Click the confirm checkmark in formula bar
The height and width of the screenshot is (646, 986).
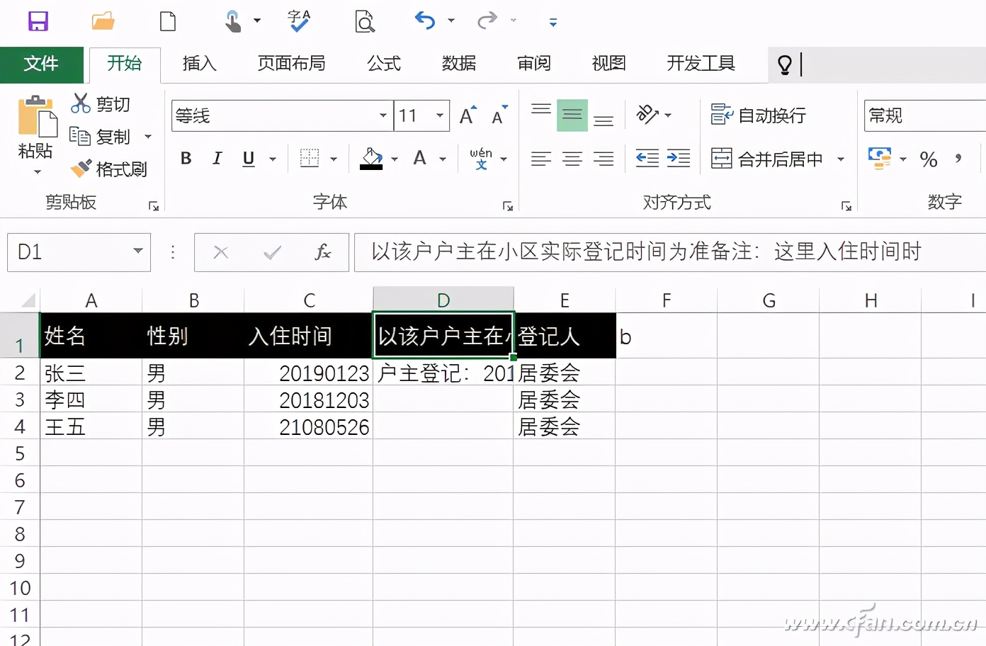coord(272,252)
